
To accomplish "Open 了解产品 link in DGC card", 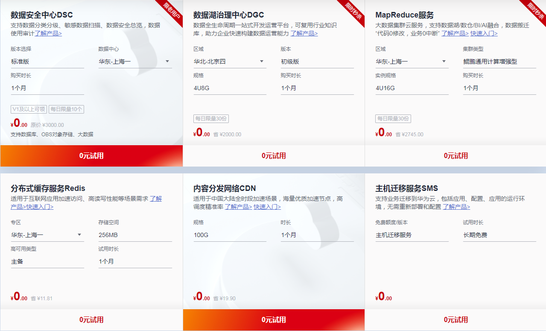I will coord(304,33).
